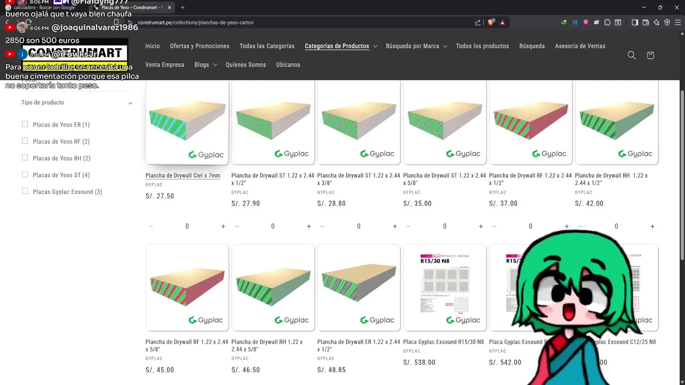Click the Brave VPN shield icon
Screen dimensions: 685x385
[x=667, y=22]
